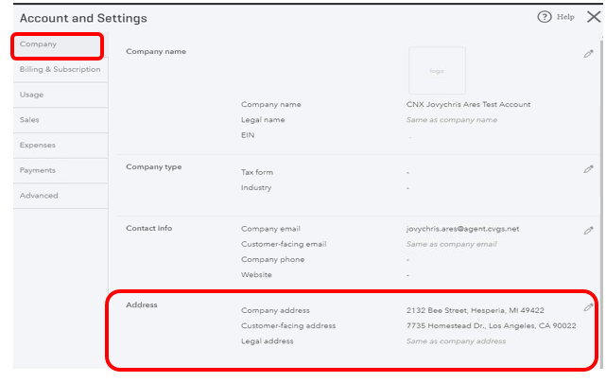606x382 pixels.
Task: Edit Company type with pencil icon
Action: (x=588, y=169)
